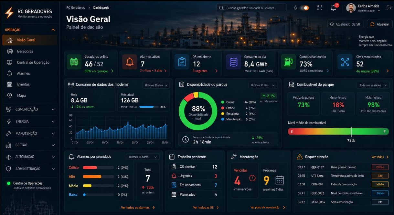Screen dimensions: 394x215
Task: Click the Atualizado 08:58 status chip
Action: pos(346,24)
